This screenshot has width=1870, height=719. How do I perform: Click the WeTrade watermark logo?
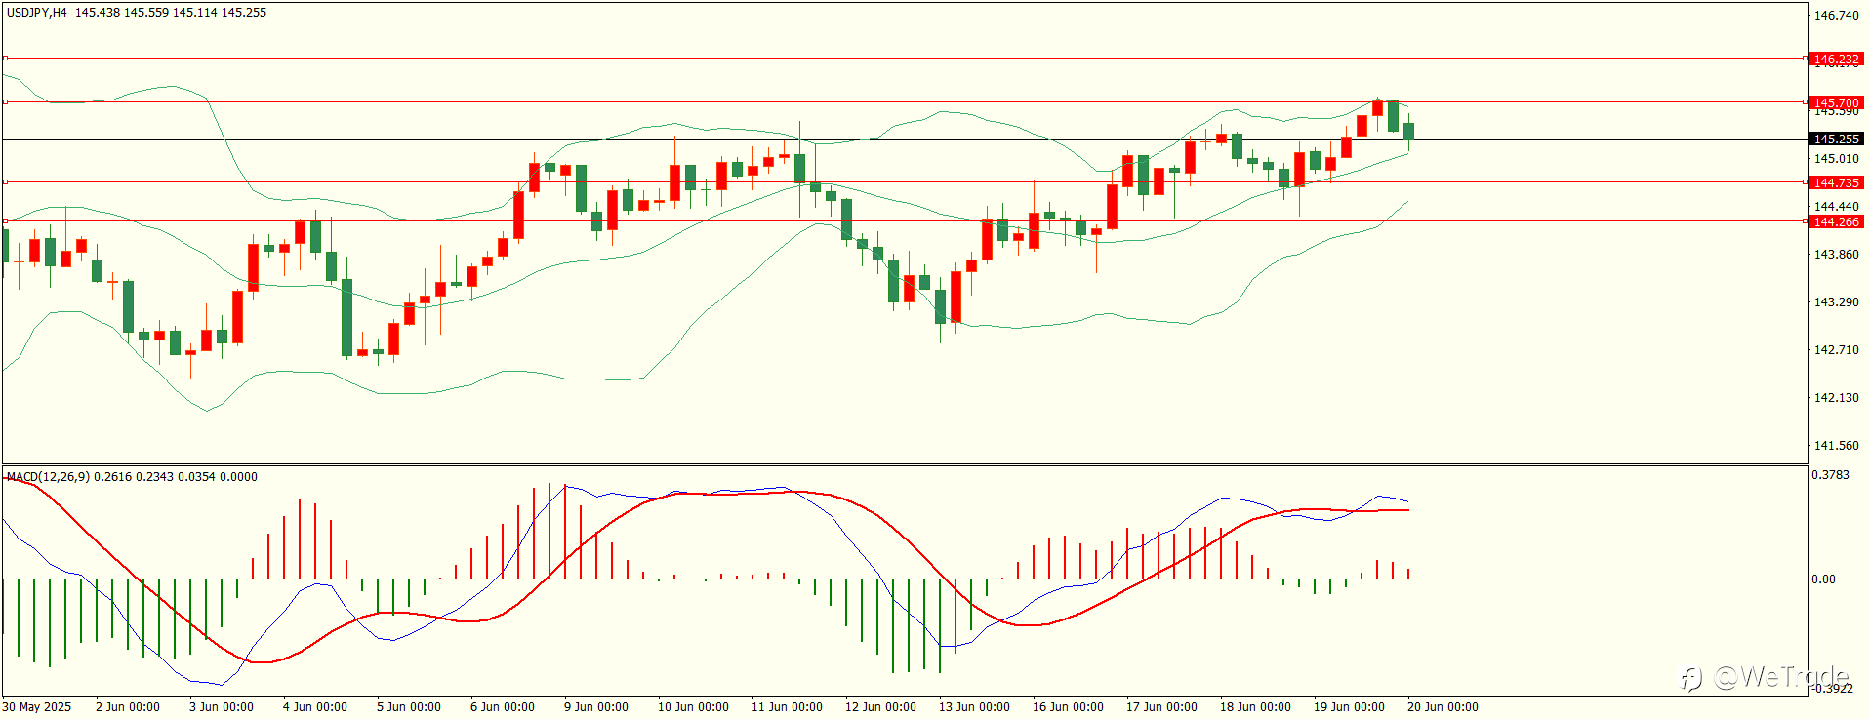1766,677
